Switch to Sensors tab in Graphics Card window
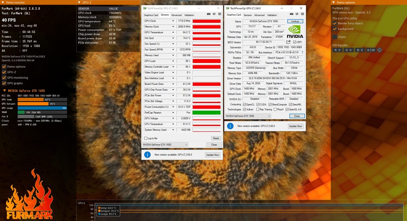This screenshot has height=221, width=407. pyautogui.click(x=247, y=15)
